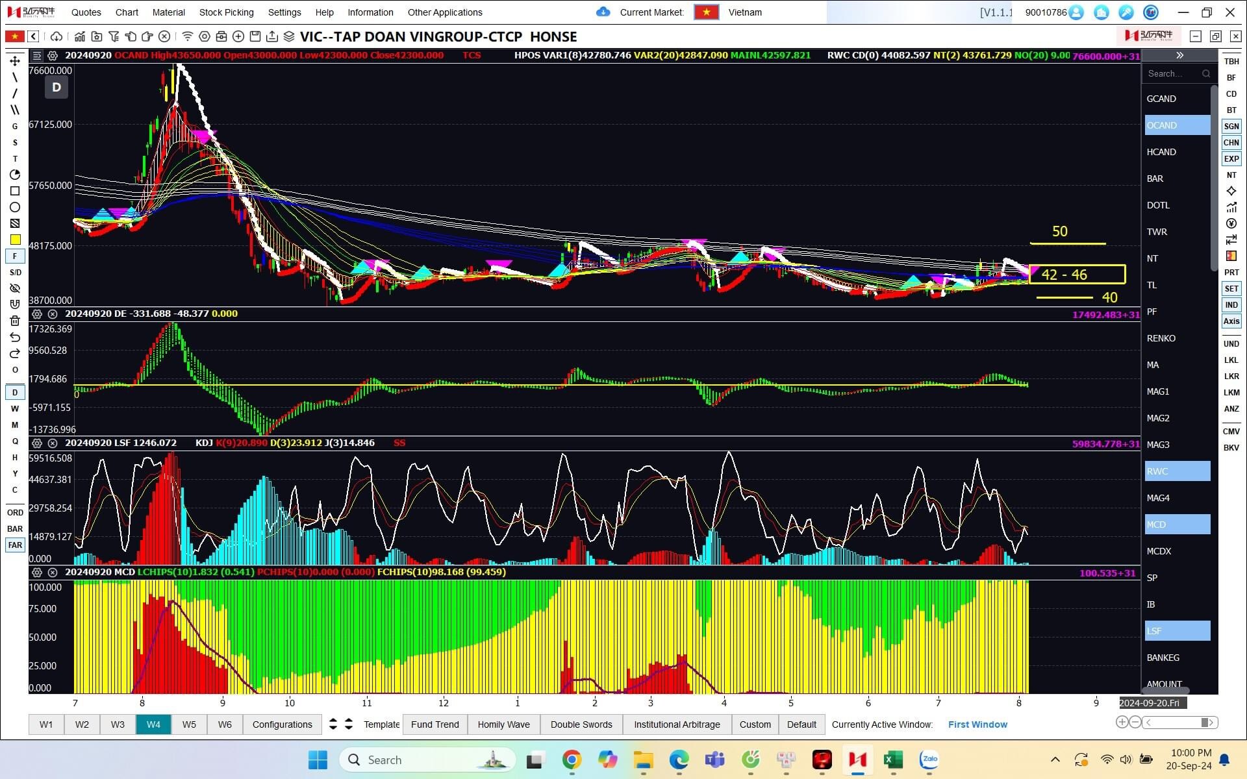
Task: Click the yellow color swatch in left toolbar
Action: tap(15, 240)
